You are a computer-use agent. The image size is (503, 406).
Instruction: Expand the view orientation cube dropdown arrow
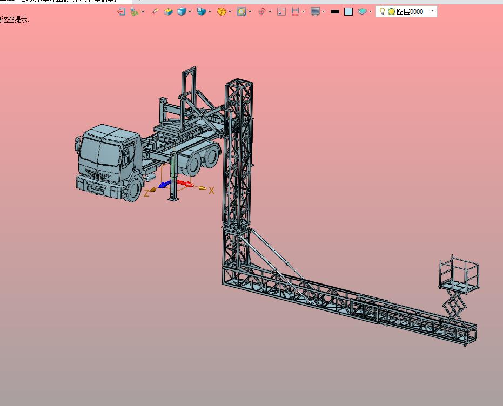(x=210, y=12)
